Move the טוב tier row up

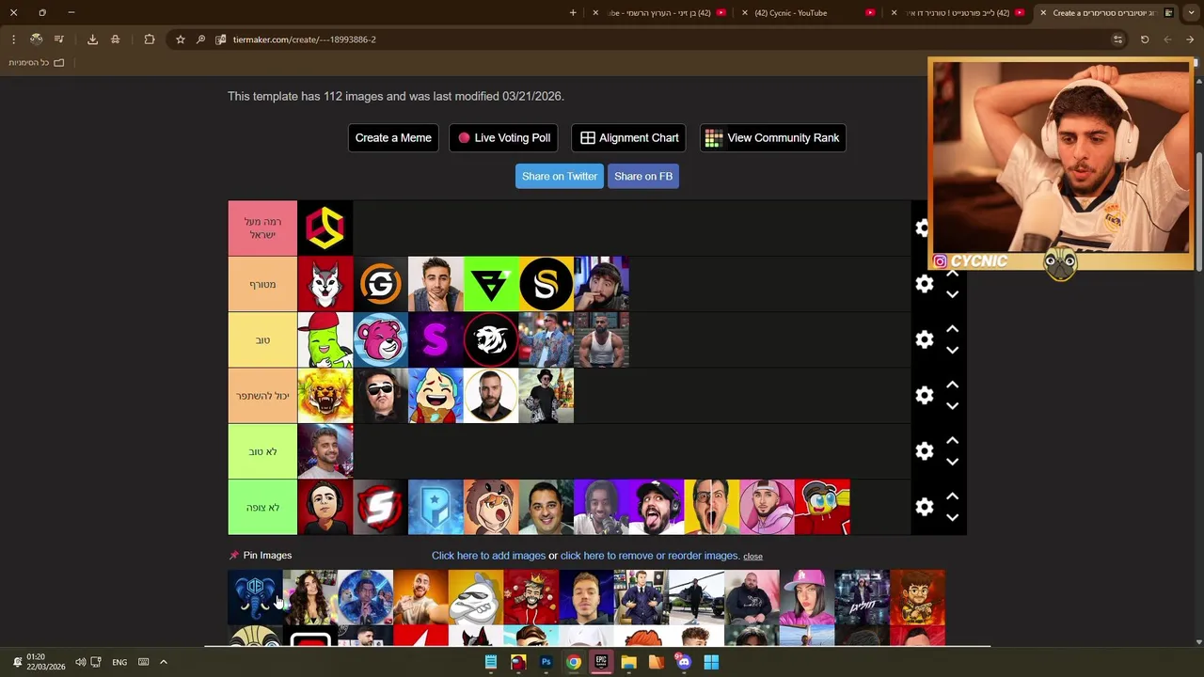click(952, 329)
